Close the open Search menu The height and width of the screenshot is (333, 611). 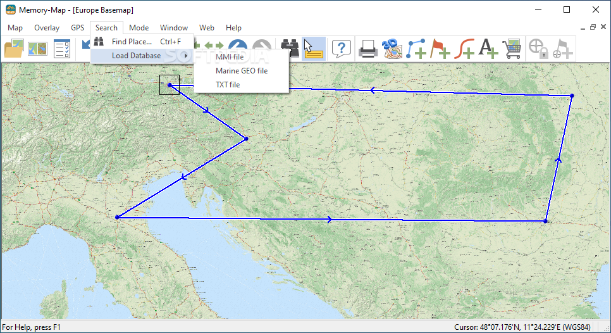click(106, 28)
